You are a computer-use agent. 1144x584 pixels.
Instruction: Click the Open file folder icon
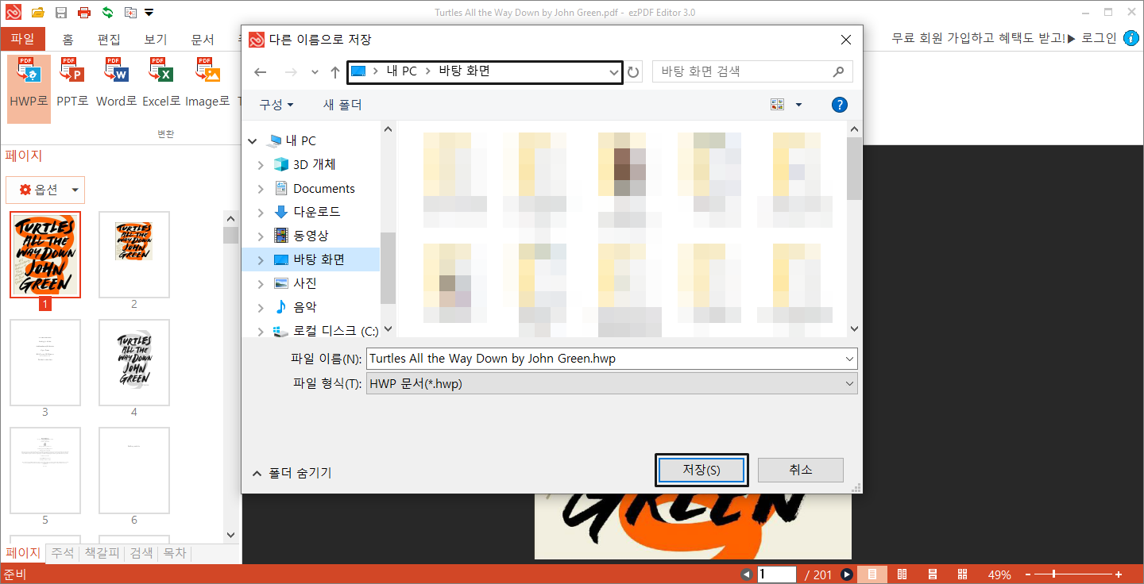pos(37,13)
